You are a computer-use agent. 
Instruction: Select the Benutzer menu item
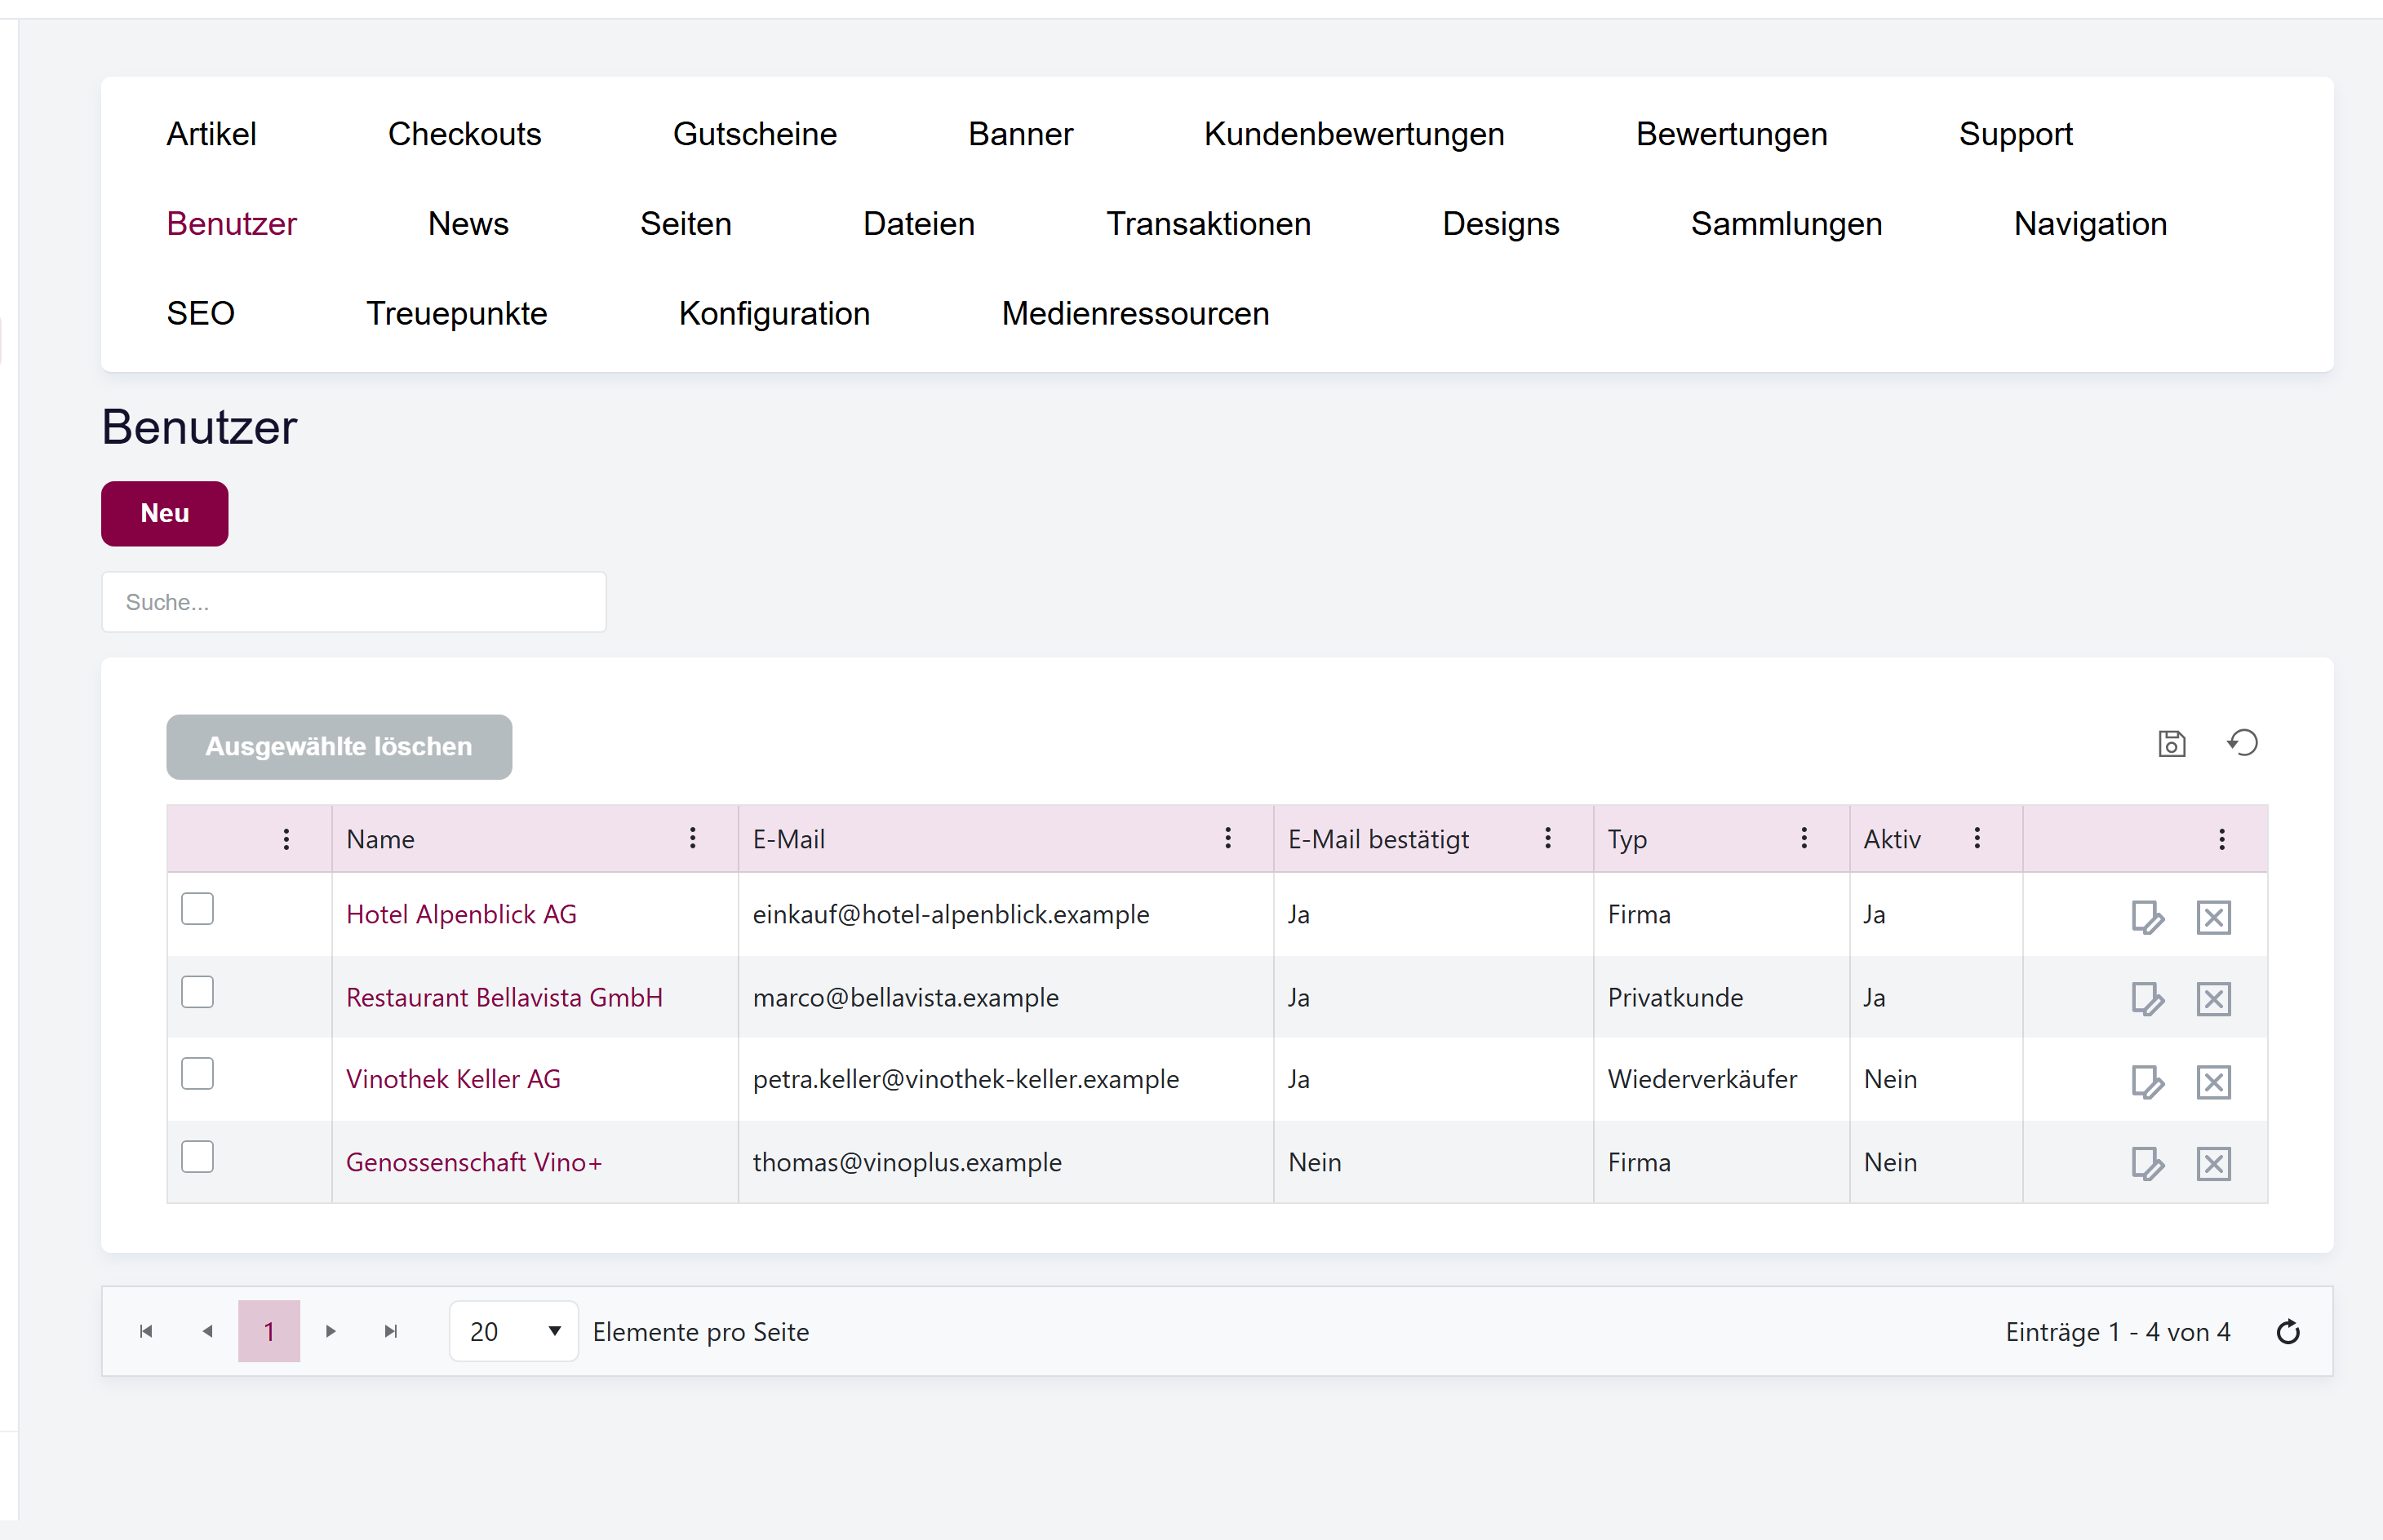click(x=231, y=224)
